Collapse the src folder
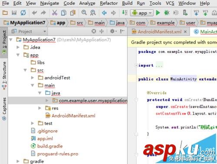Image resolution: width=217 pixels, height=164 pixels. (x=25, y=70)
